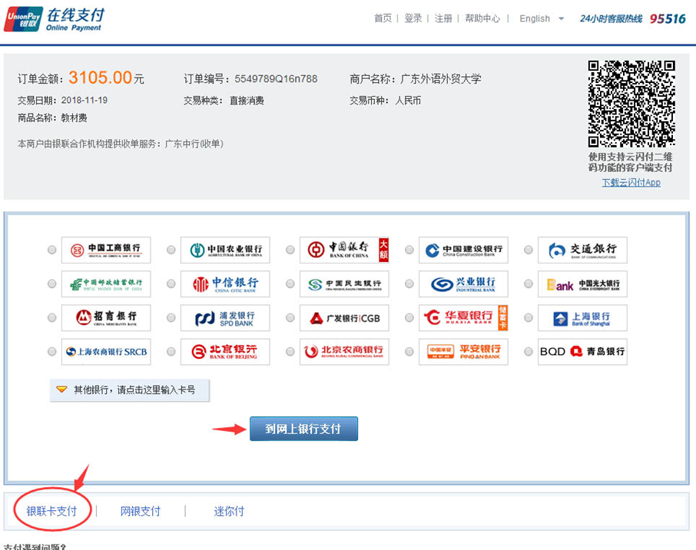Switch to the 银联卡支付 tab
696x550 pixels.
click(x=52, y=511)
